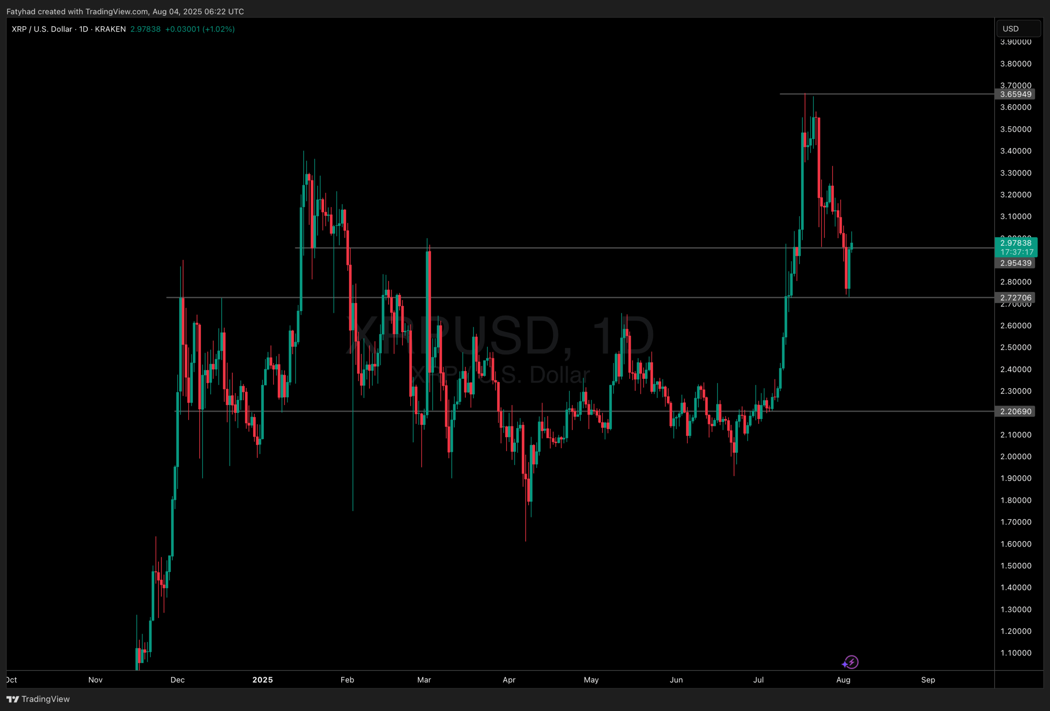Viewport: 1050px width, 711px height.
Task: Click the green current price 2.97838 label
Action: 1016,243
